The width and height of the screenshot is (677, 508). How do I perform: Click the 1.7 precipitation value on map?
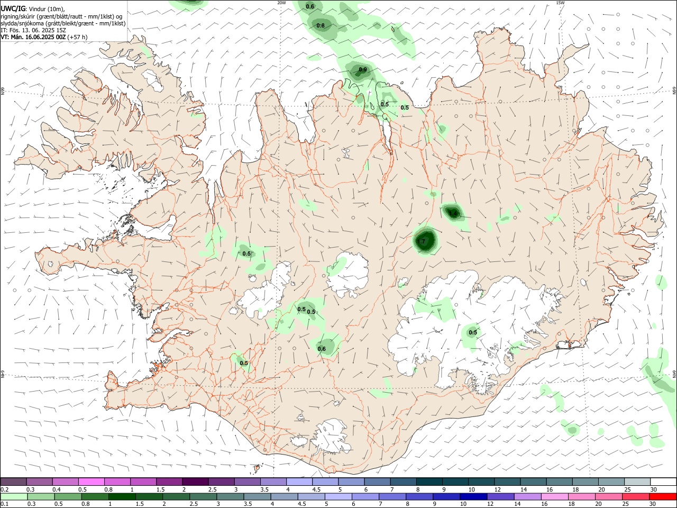pyautogui.click(x=422, y=241)
